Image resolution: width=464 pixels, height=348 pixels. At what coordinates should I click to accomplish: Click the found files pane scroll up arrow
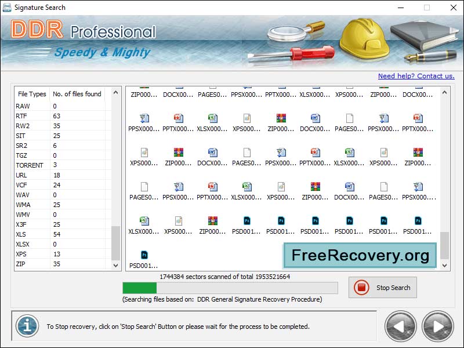pyautogui.click(x=444, y=93)
